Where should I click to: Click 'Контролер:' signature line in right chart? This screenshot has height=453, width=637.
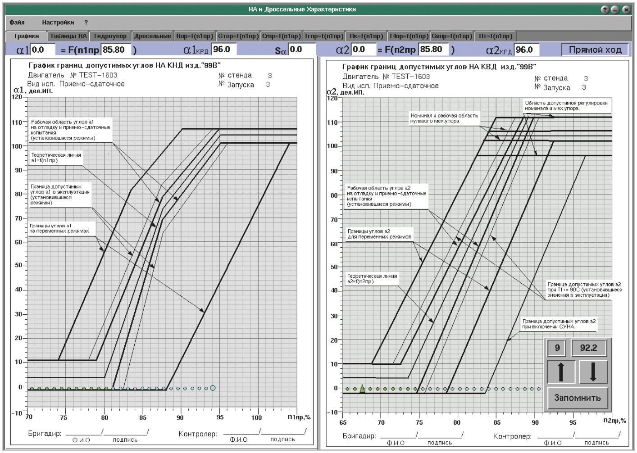[556, 437]
